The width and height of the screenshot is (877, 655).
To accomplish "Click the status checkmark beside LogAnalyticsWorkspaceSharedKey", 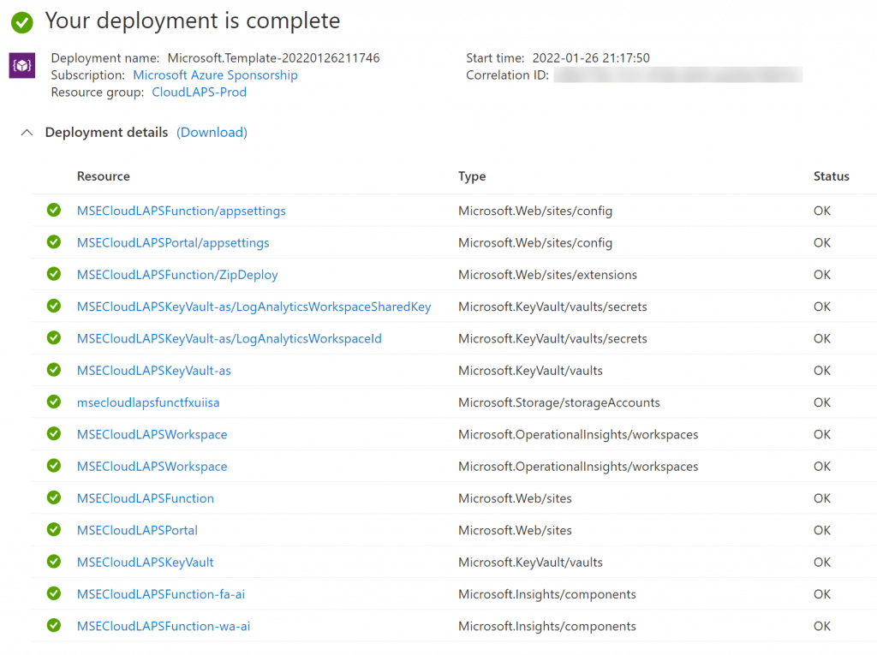I will [x=54, y=306].
